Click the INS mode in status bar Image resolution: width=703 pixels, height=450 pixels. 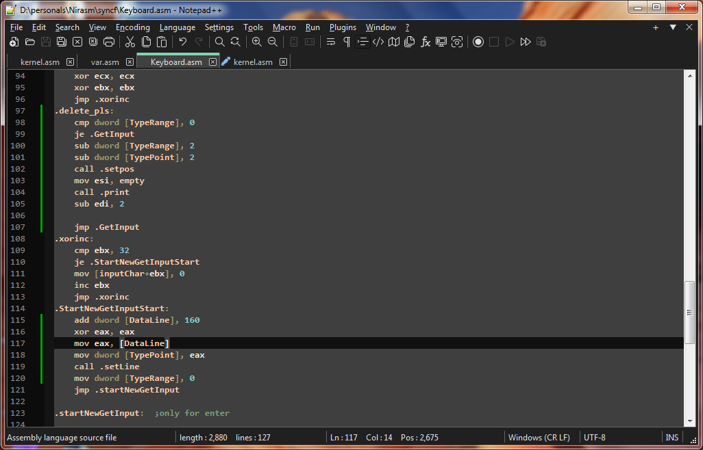click(x=671, y=438)
